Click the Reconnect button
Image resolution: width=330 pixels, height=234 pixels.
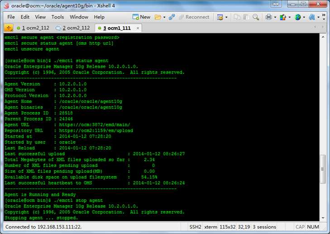click(x=194, y=17)
